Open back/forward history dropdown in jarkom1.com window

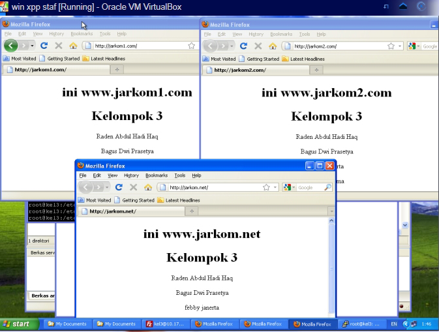pos(33,46)
